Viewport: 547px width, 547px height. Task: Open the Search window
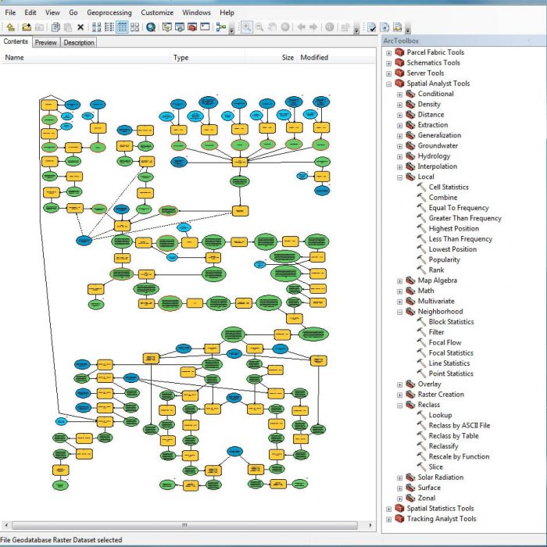tap(180, 27)
